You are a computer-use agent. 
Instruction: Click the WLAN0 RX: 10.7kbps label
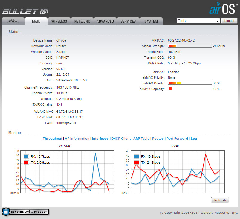(x=40, y=156)
